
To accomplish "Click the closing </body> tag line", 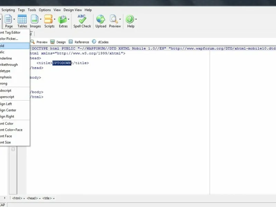I will coord(37,92).
